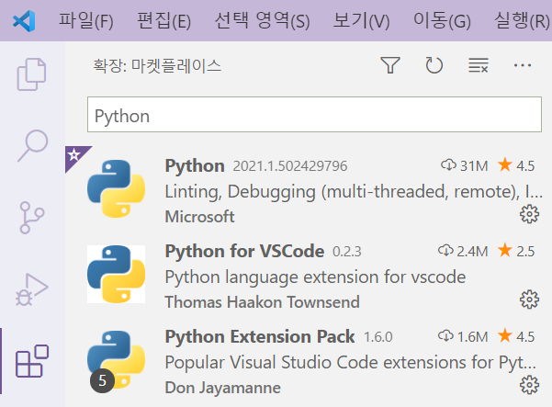Click the 1.6M download count
This screenshot has height=407, width=552.
tap(463, 336)
